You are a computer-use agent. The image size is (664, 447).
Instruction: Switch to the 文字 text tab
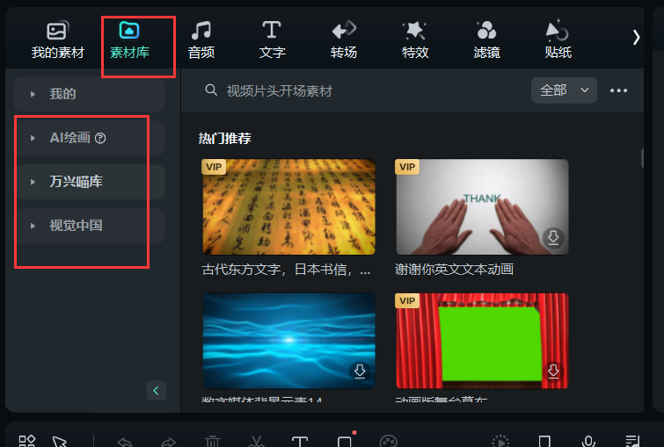[x=272, y=40]
